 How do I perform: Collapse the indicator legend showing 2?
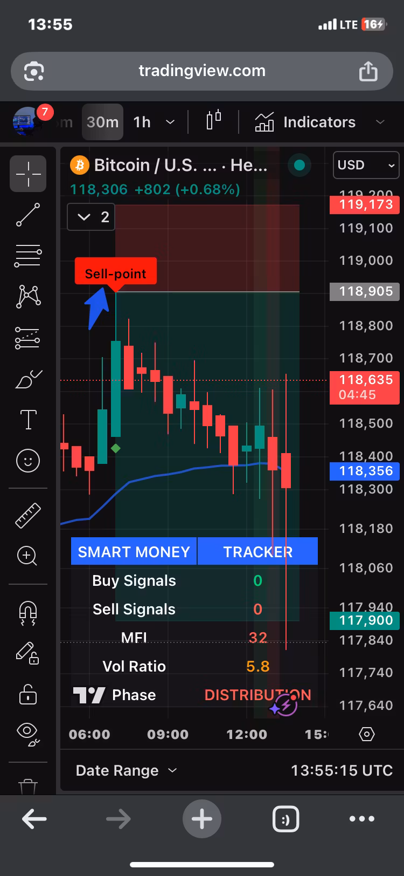pos(91,217)
